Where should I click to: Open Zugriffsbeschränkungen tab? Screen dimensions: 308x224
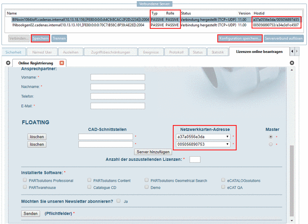(x=110, y=52)
